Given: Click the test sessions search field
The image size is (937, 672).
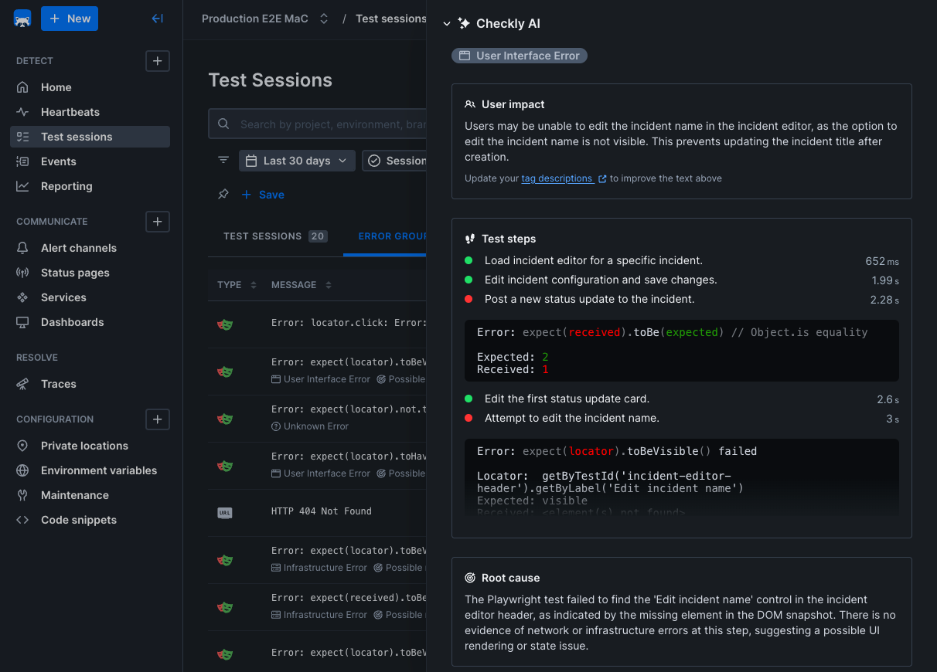Looking at the screenshot, I should (325, 124).
